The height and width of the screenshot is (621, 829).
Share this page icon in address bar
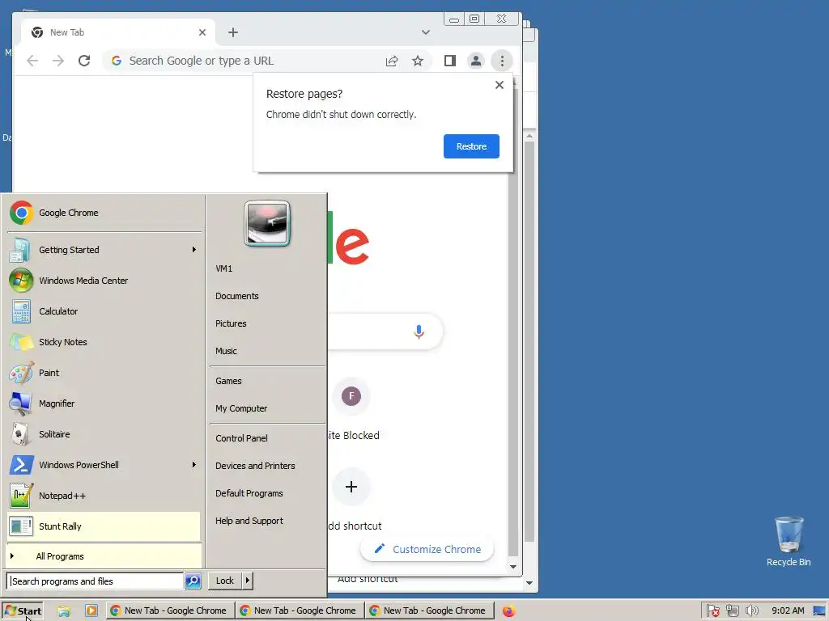(x=392, y=61)
